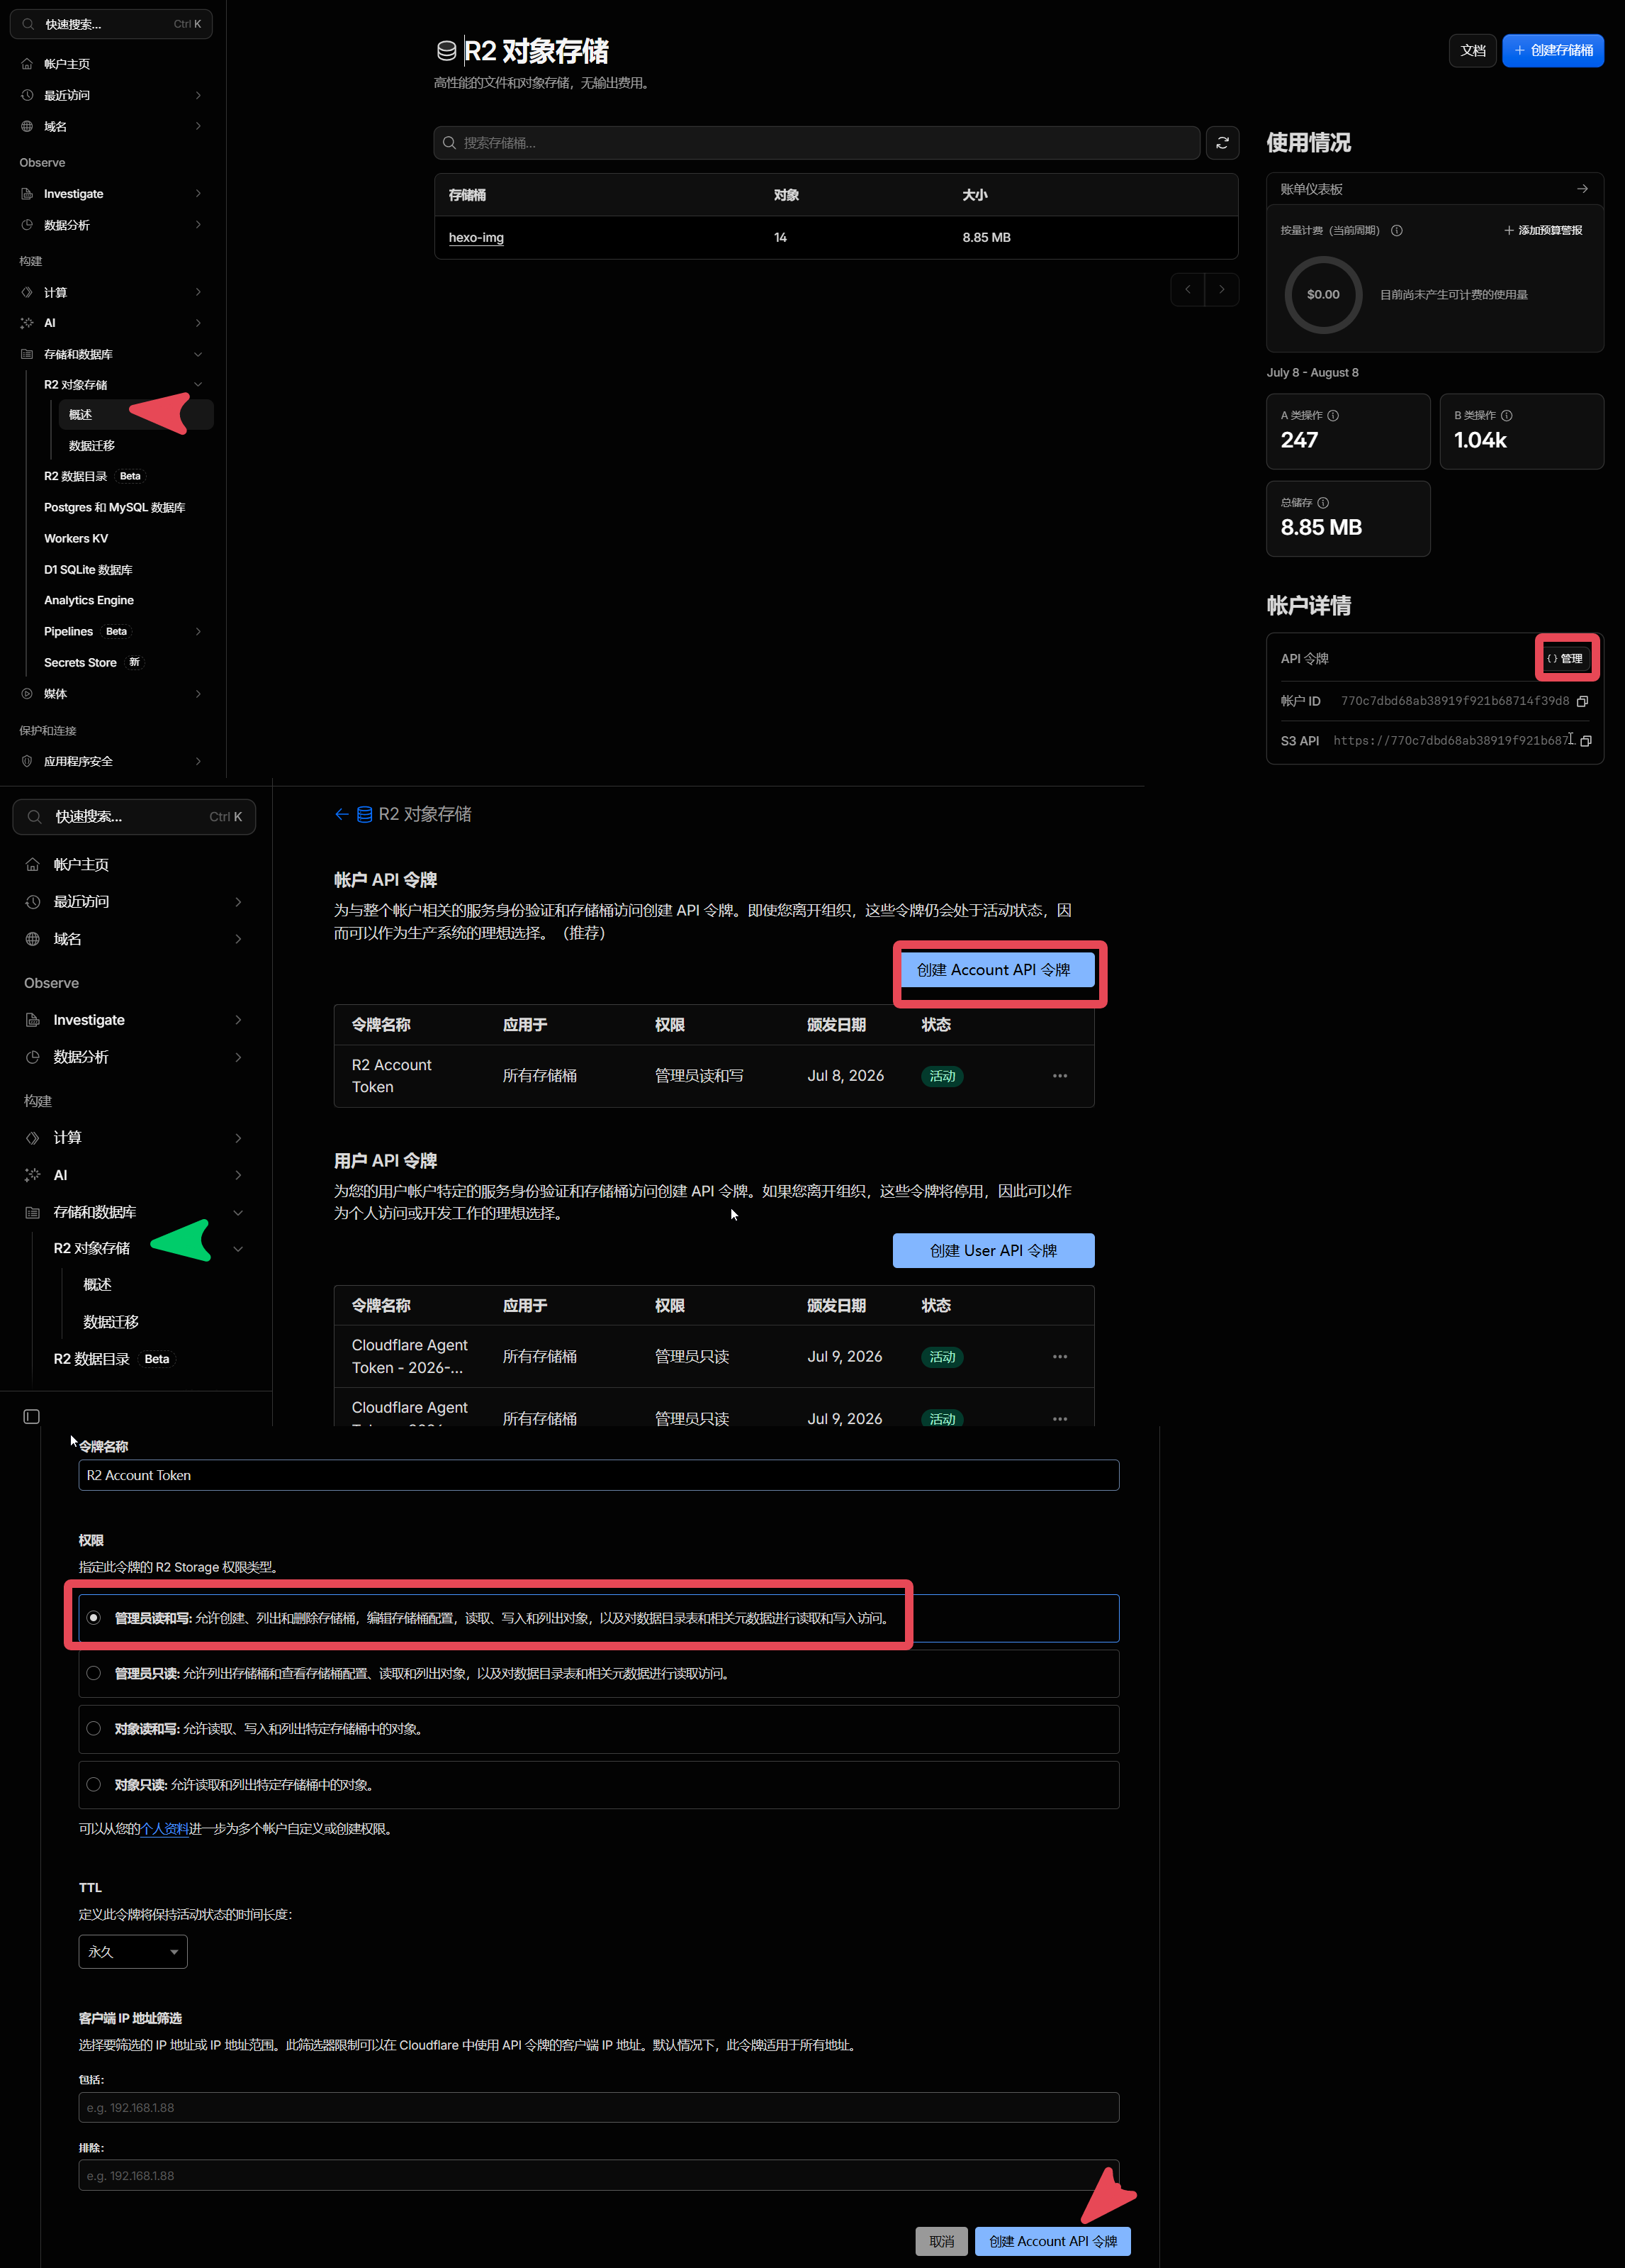
Task: Click the 创建存储桶 button
Action: tap(1553, 51)
